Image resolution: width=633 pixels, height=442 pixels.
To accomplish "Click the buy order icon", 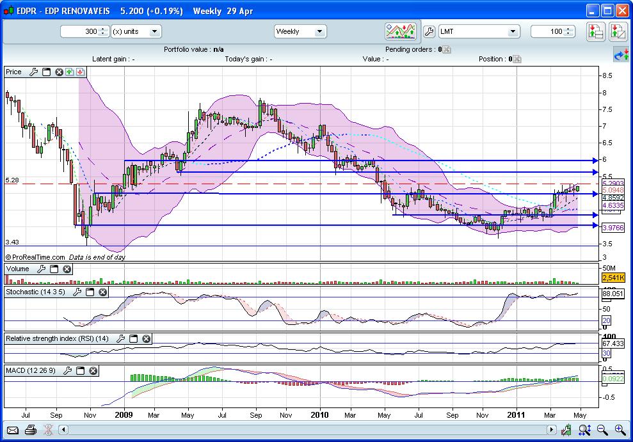I will (x=595, y=31).
